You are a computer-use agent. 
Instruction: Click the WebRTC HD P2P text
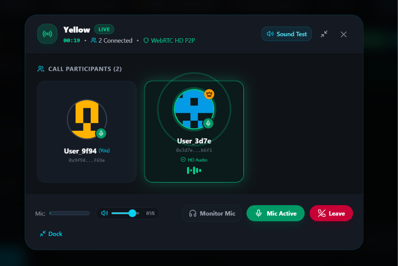click(x=173, y=41)
